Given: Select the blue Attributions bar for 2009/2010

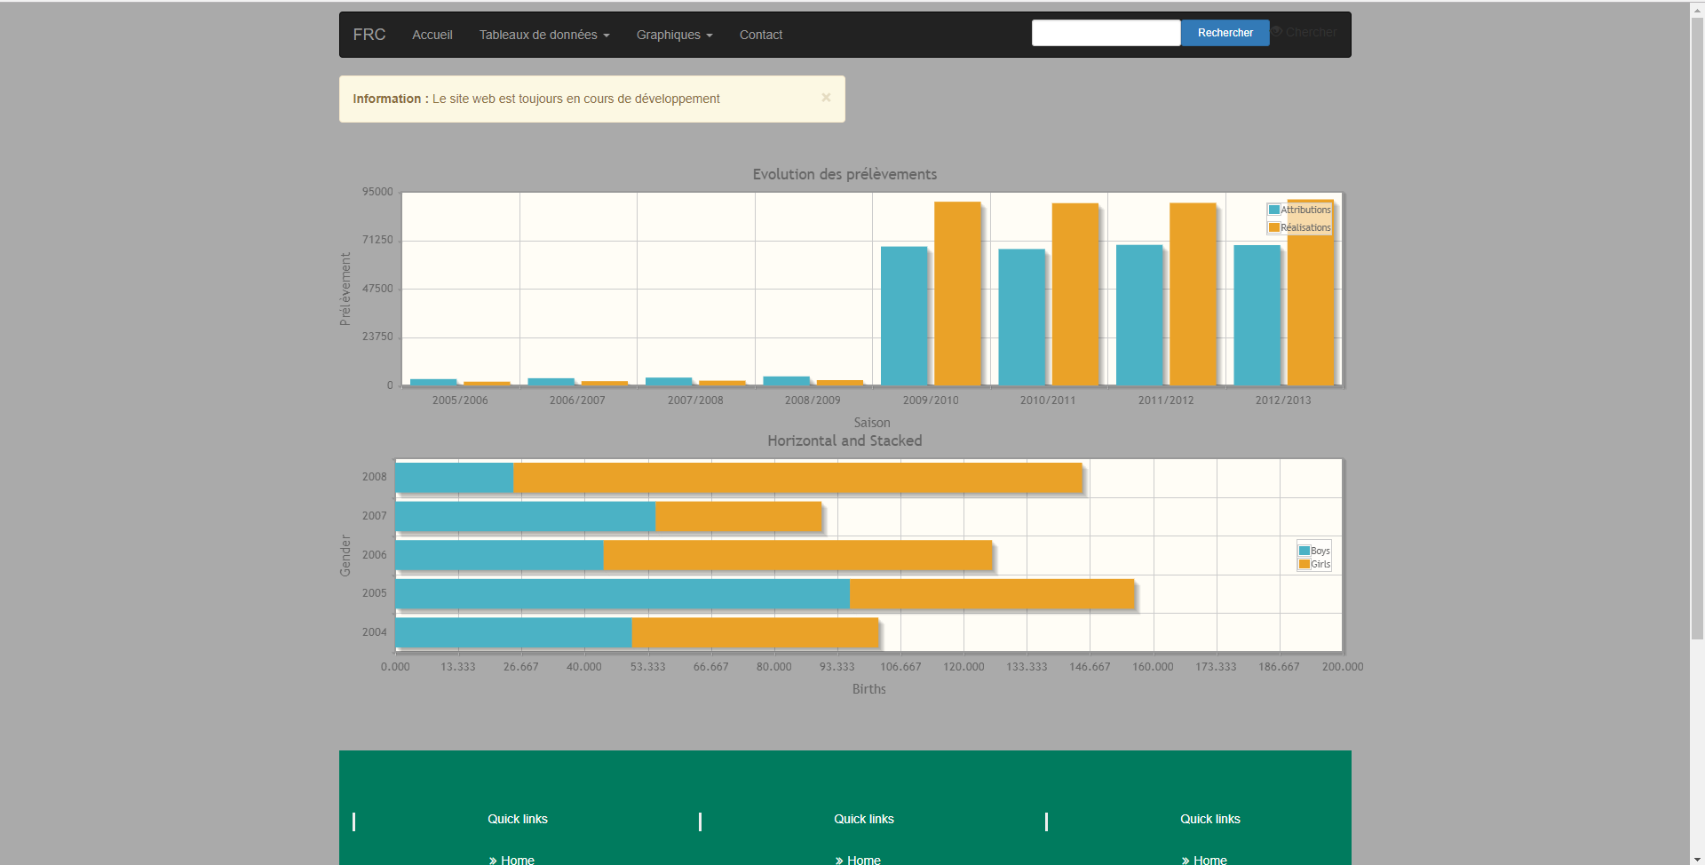Looking at the screenshot, I should click(904, 316).
